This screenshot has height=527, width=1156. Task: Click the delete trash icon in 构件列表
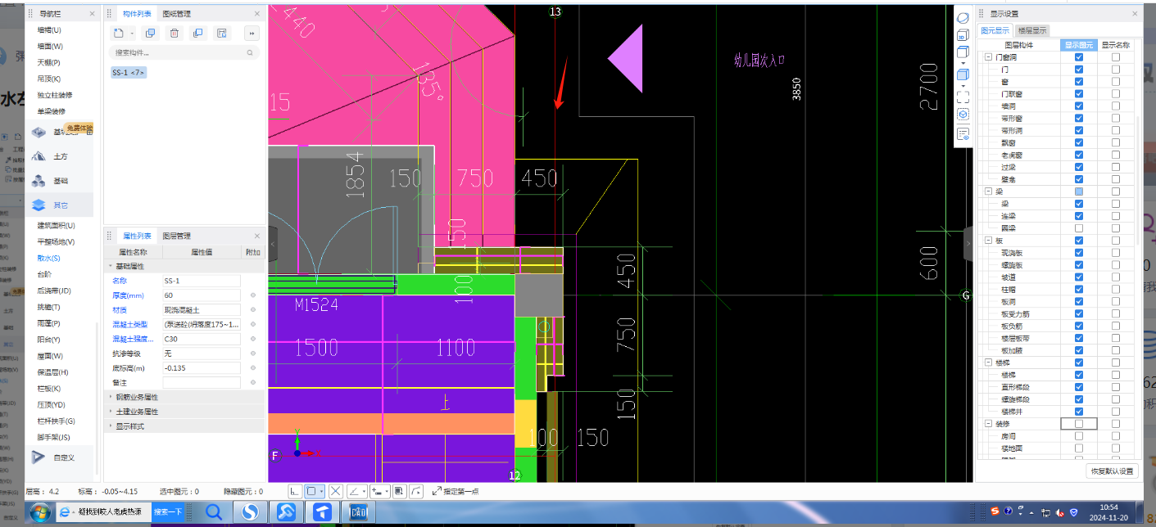pos(175,33)
